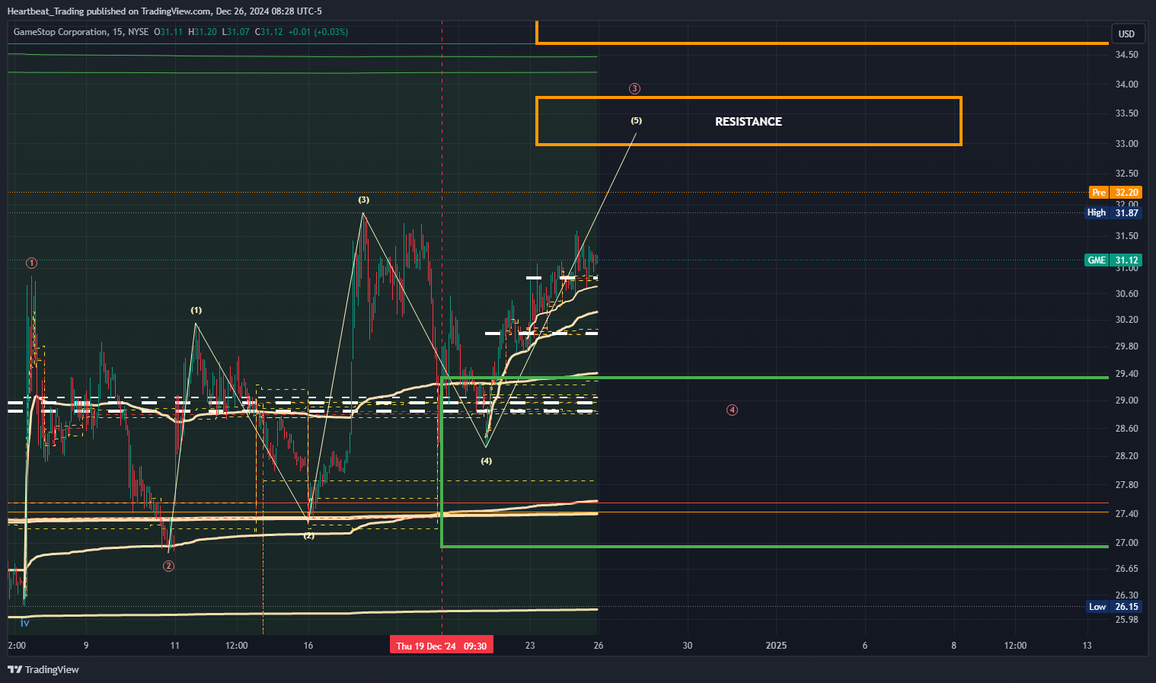Click the open value O31.11
1156x683 pixels.
168,32
